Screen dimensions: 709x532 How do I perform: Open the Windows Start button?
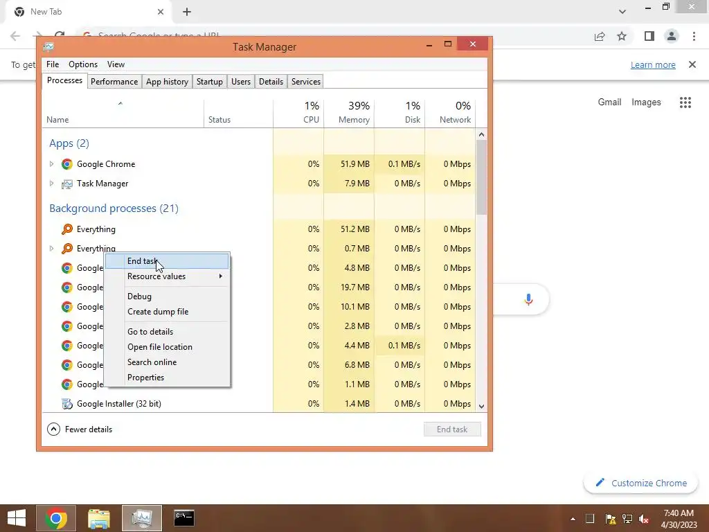click(17, 518)
